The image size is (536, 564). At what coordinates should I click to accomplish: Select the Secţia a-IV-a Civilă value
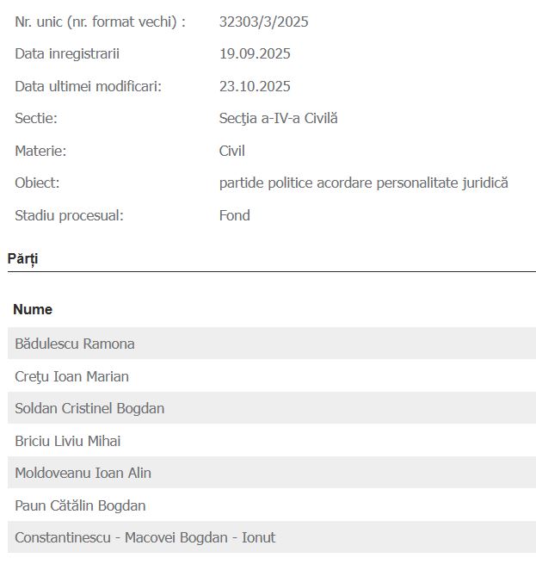pos(278,118)
